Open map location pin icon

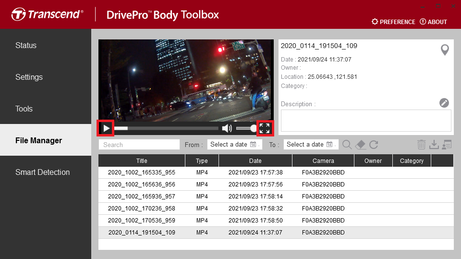pos(445,50)
